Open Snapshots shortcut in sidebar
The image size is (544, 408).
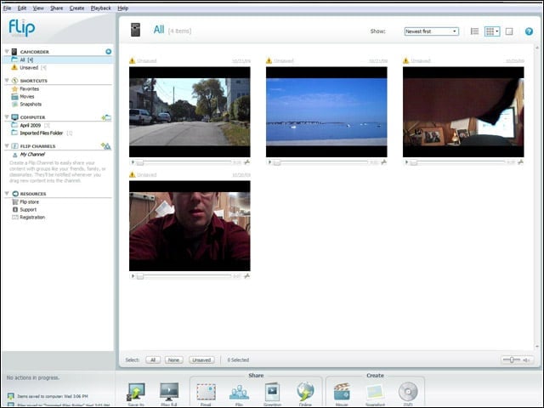(31, 104)
